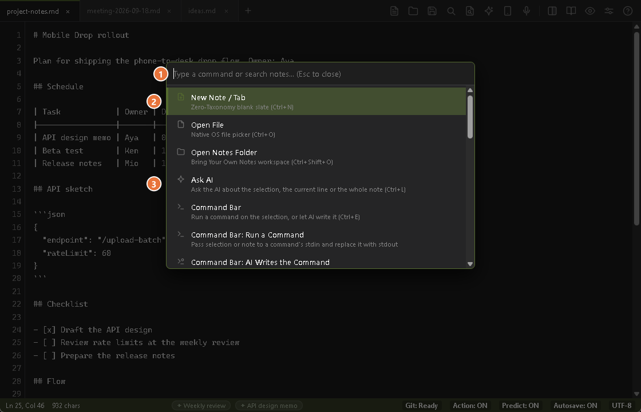Click the magnifier search icon in toolbar
The height and width of the screenshot is (412, 641).
[451, 11]
